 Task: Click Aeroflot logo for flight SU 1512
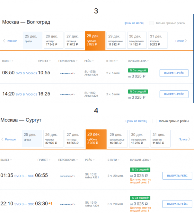[x=67, y=176]
